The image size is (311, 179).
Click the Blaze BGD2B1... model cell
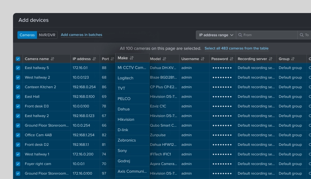[x=163, y=77]
